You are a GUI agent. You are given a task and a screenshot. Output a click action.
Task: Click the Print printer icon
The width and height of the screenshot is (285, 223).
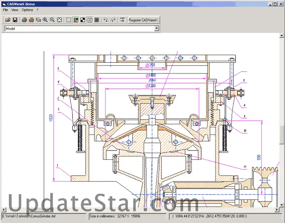click(24, 20)
